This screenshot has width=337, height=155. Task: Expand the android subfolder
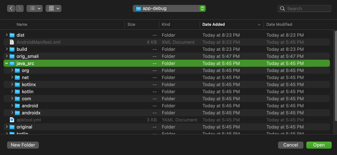[12, 106]
